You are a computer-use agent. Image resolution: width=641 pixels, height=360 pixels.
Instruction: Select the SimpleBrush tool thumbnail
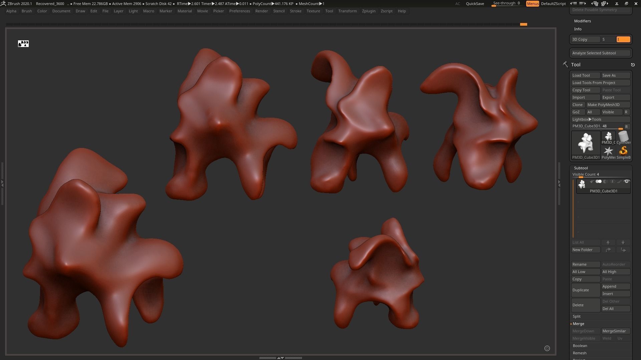pos(623,152)
